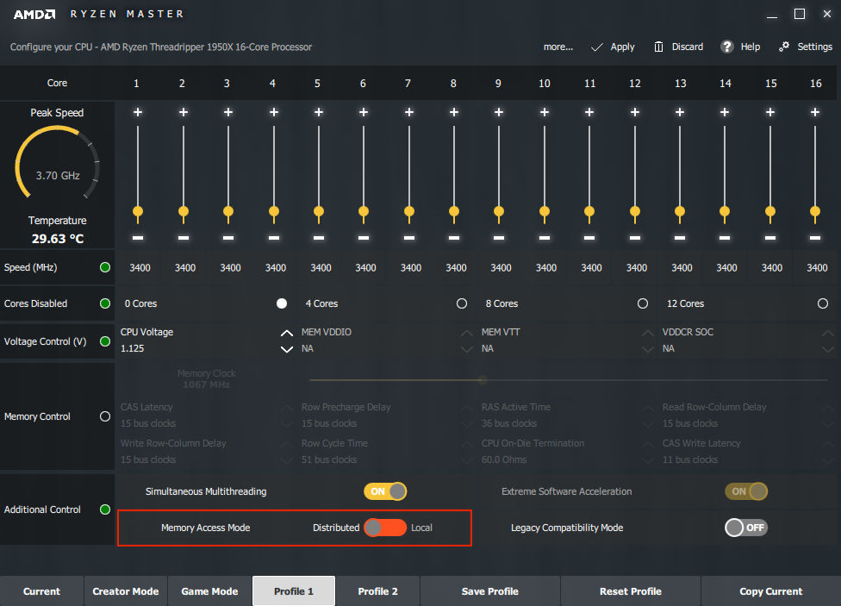This screenshot has height=606, width=841.
Task: Switch Memory Access Mode toggle
Action: [385, 528]
